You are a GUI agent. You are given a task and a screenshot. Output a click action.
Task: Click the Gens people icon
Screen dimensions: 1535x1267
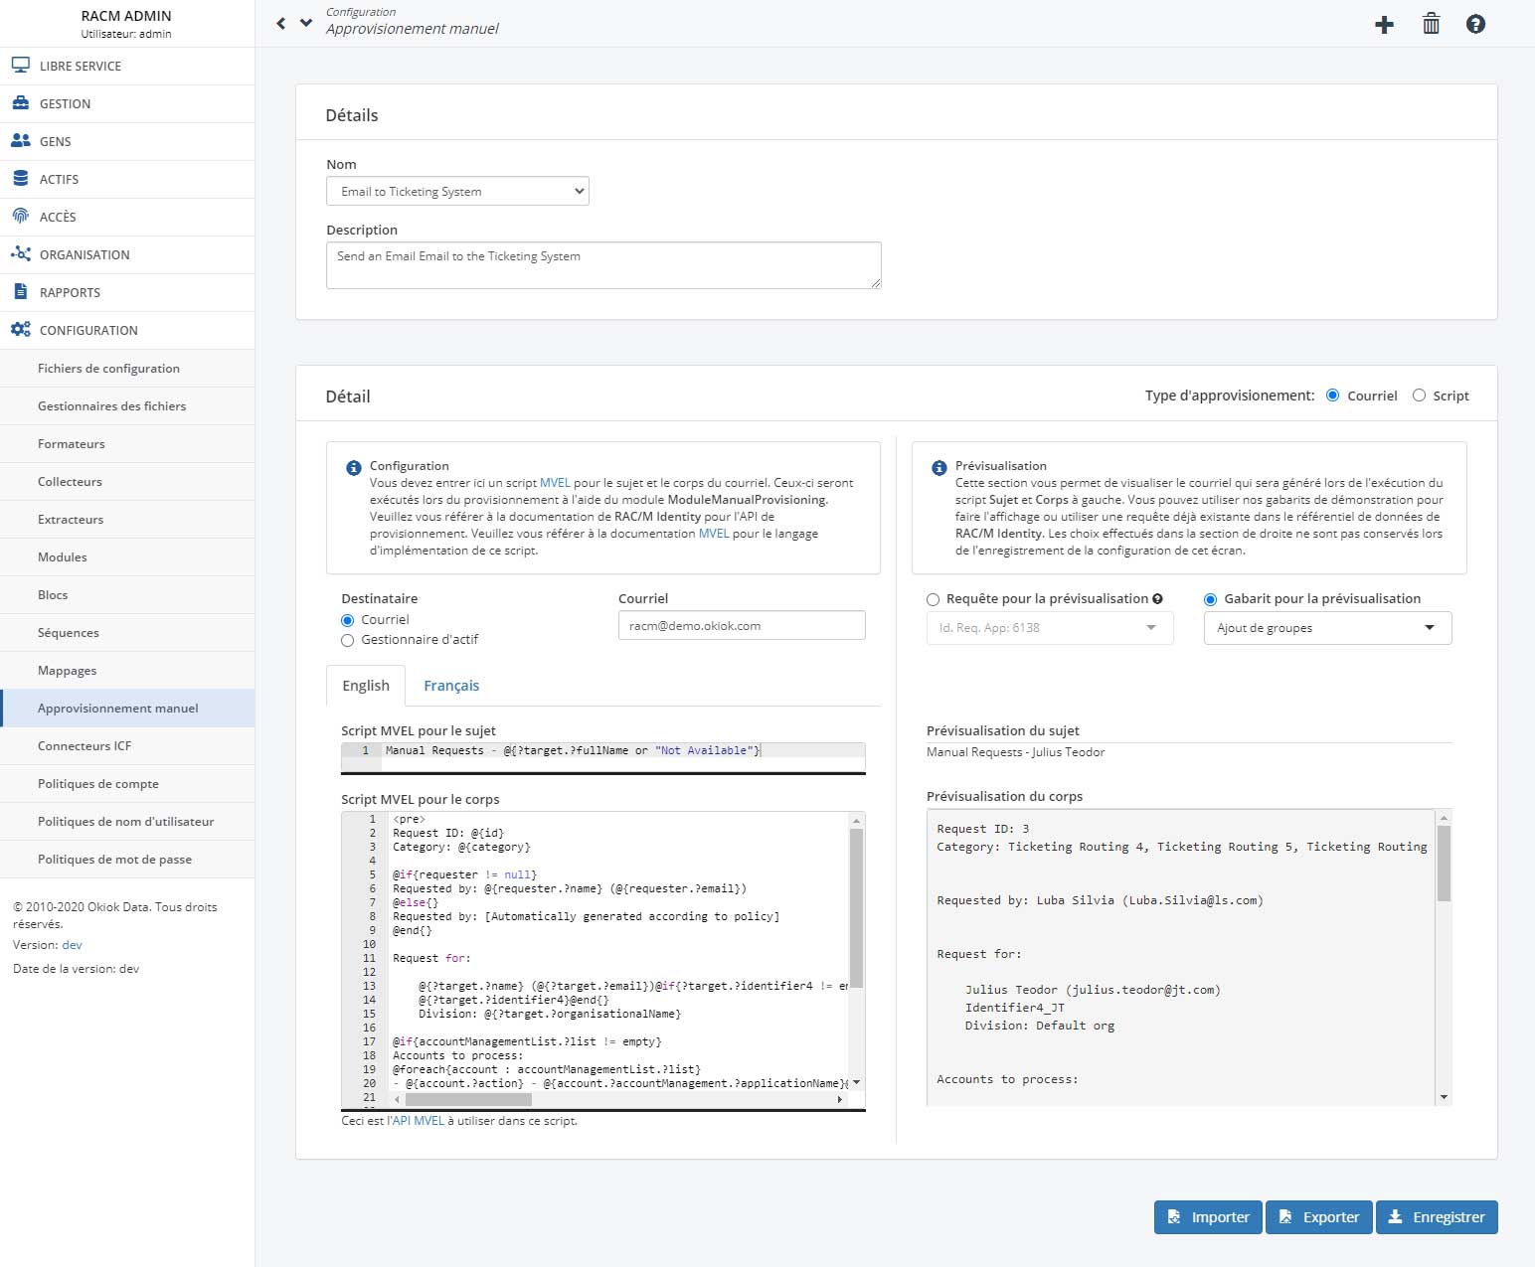click(x=20, y=141)
